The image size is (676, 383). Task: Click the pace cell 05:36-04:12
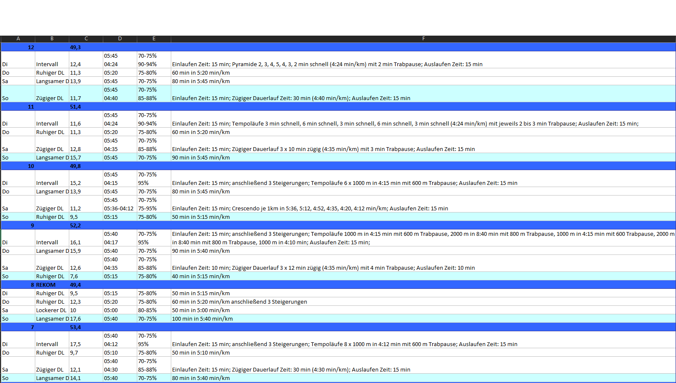119,208
